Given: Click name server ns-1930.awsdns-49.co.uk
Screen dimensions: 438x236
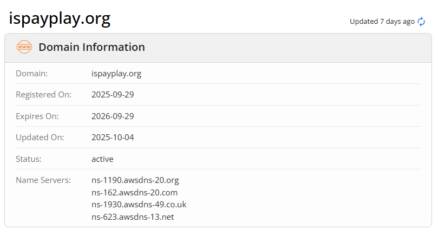Looking at the screenshot, I should 139,205.
